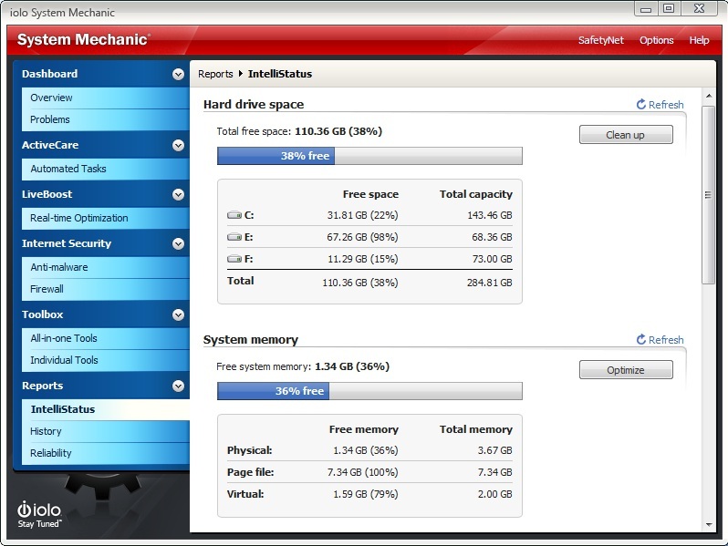Collapse the Reports section chevron

178,386
